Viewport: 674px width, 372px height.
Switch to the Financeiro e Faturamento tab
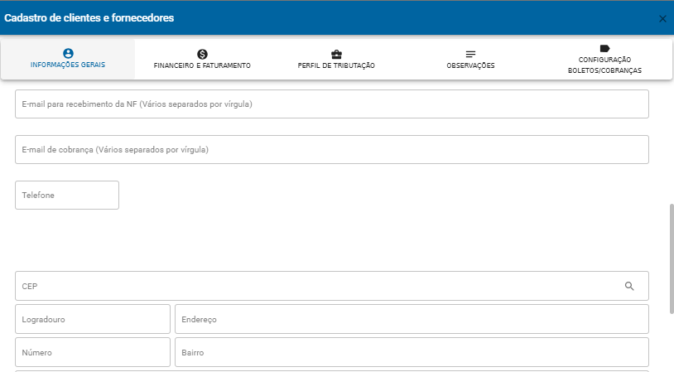(202, 60)
